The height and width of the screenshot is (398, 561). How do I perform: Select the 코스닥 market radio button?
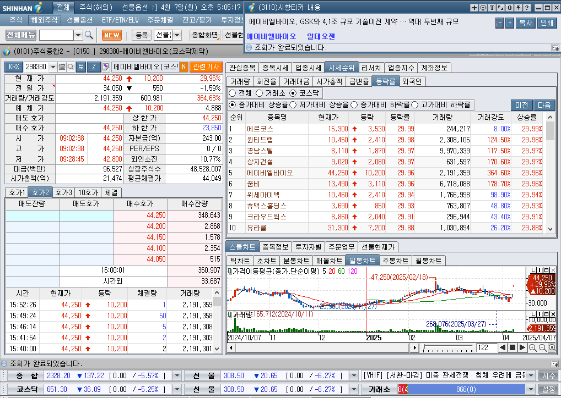293,93
